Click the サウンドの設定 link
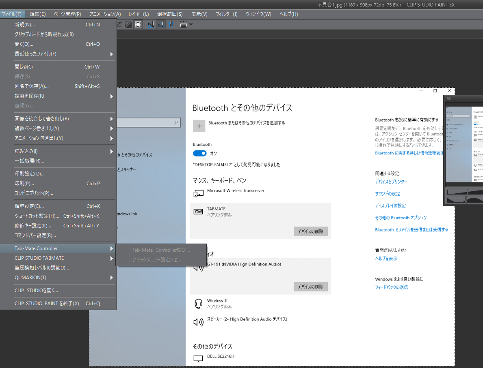The width and height of the screenshot is (483, 368). pyautogui.click(x=387, y=194)
